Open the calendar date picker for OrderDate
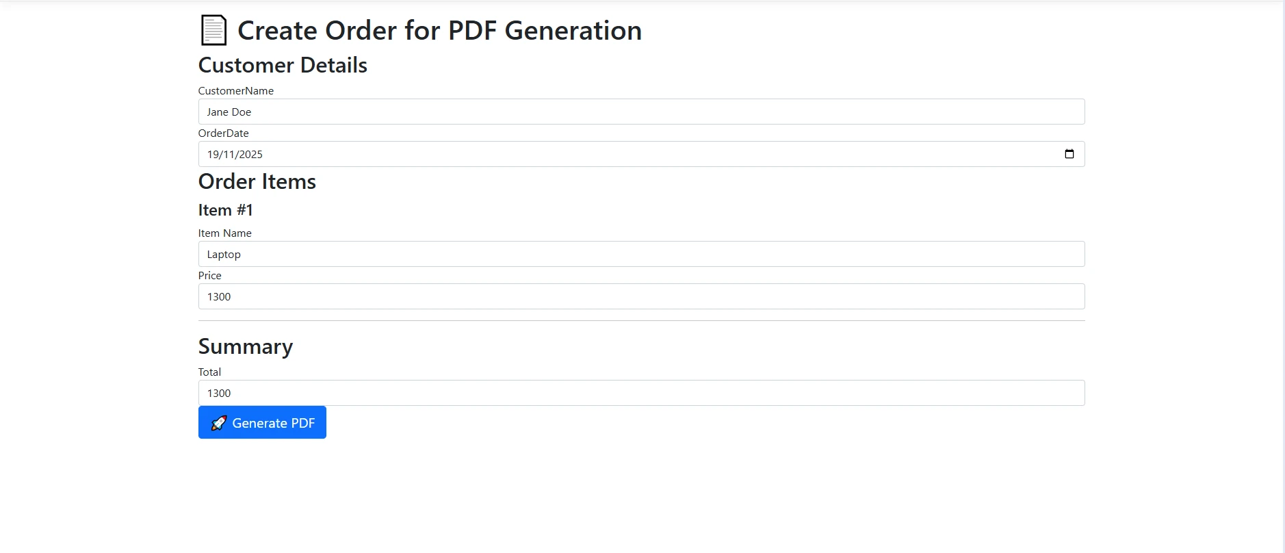Image resolution: width=1285 pixels, height=553 pixels. coord(1069,154)
